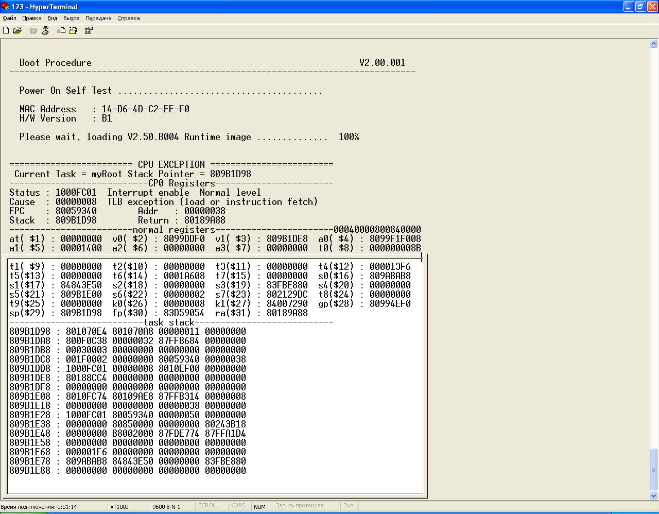Click the HyperTerminal icon in the title bar

5,7
